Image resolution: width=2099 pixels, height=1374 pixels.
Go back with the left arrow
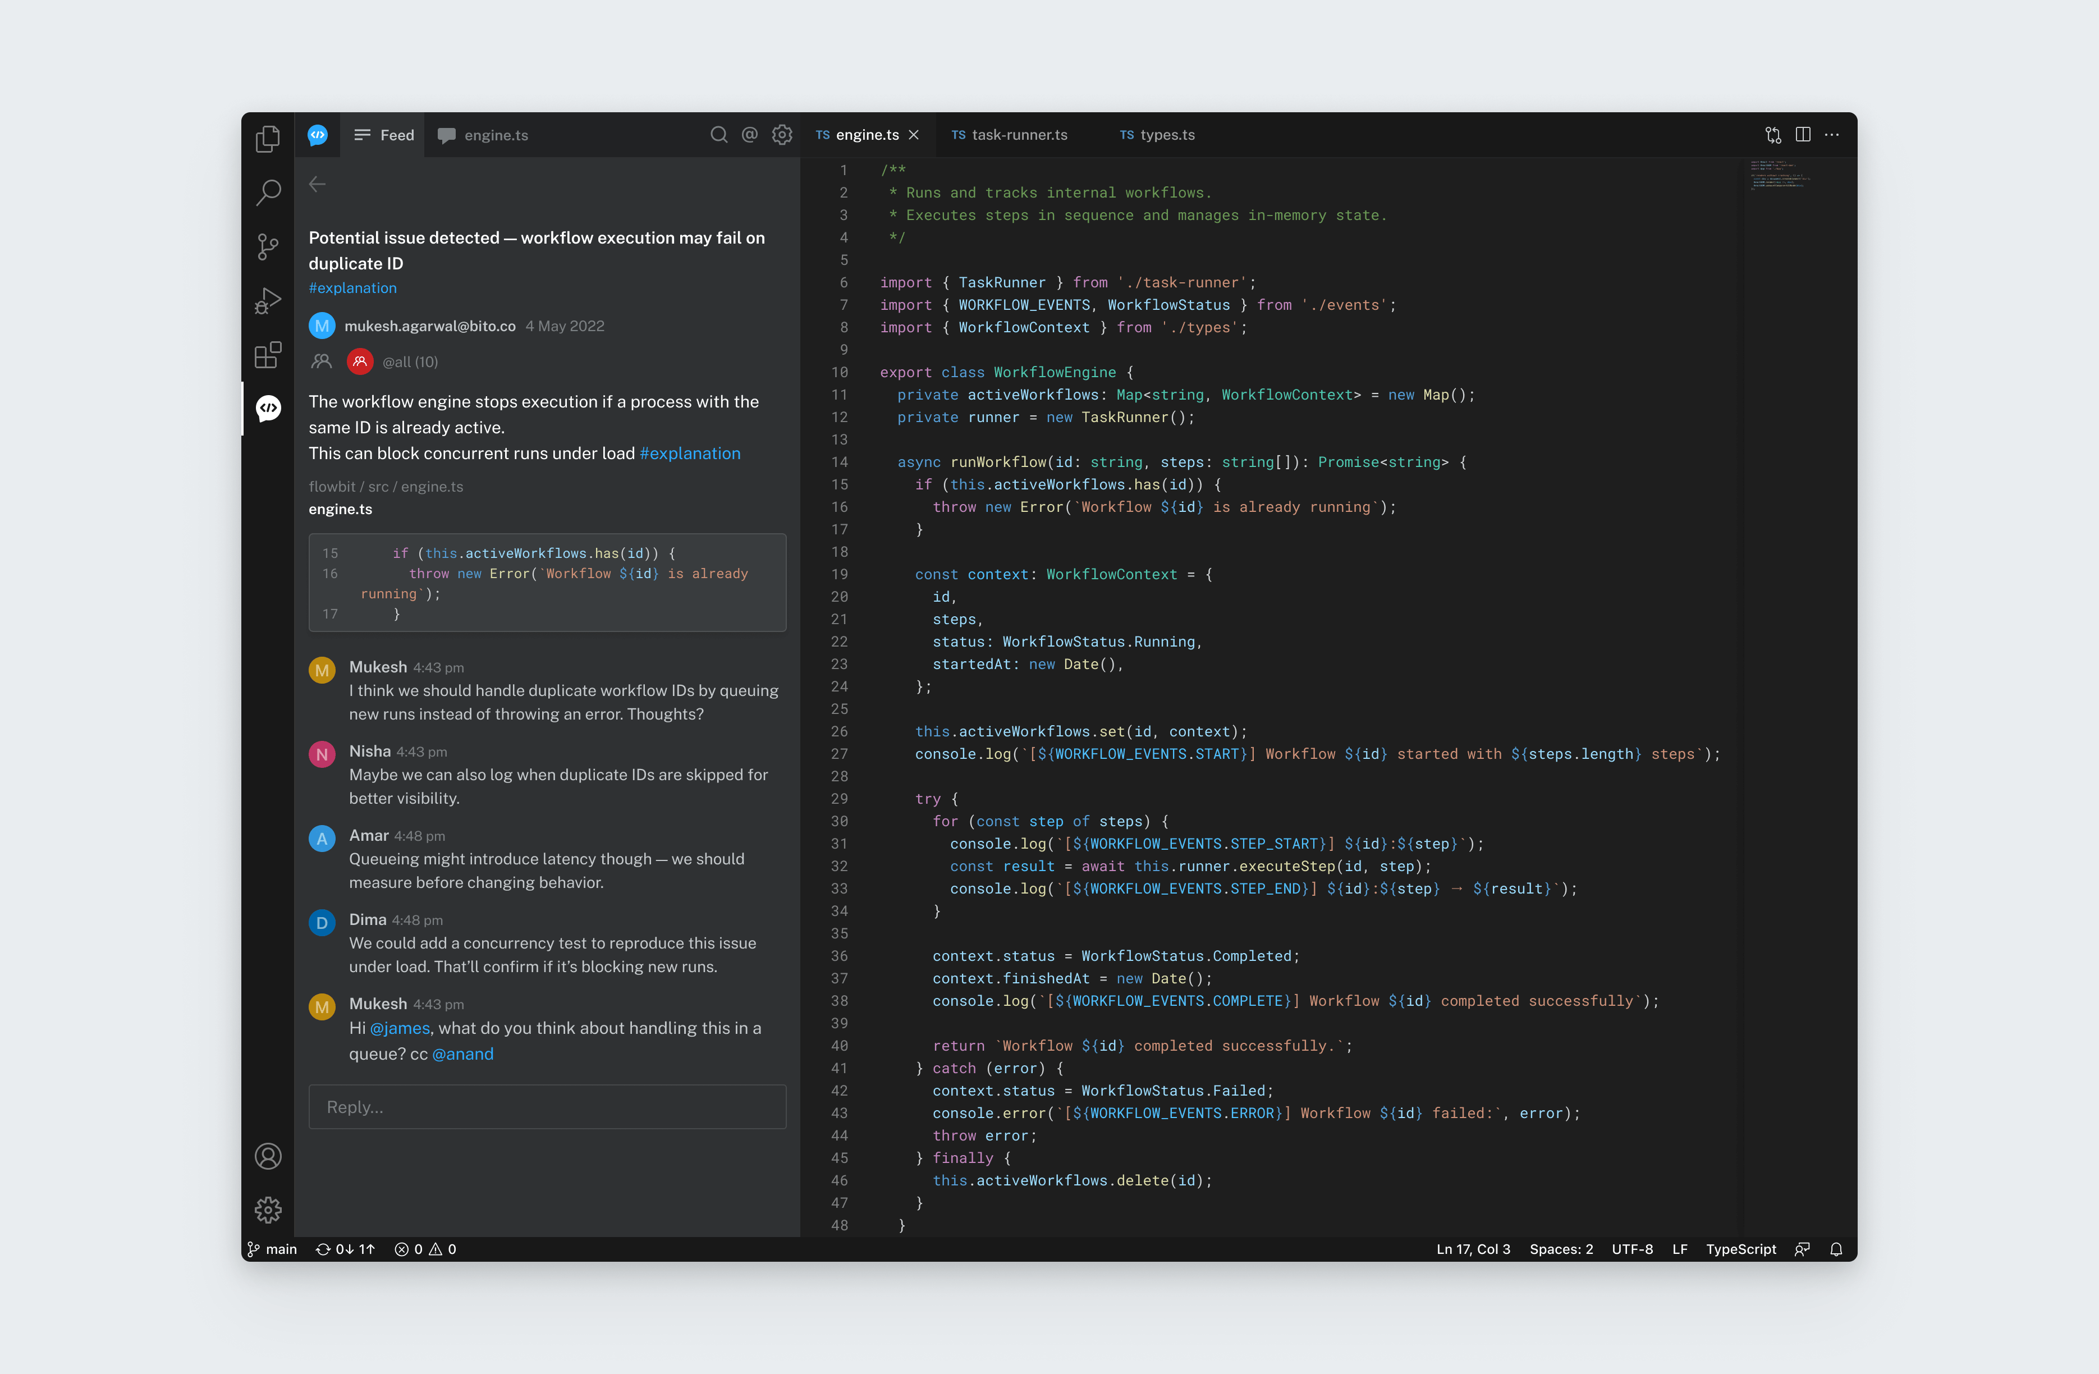[x=318, y=184]
